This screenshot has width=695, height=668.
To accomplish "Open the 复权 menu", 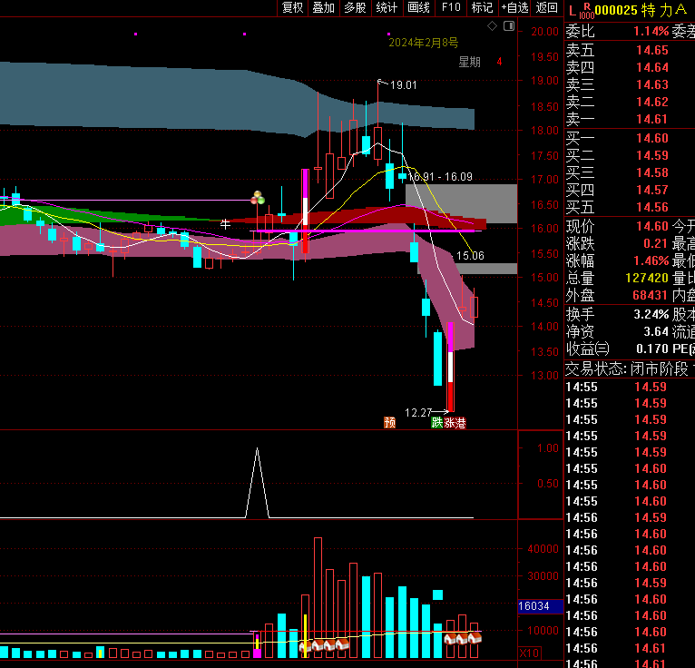I will [292, 7].
